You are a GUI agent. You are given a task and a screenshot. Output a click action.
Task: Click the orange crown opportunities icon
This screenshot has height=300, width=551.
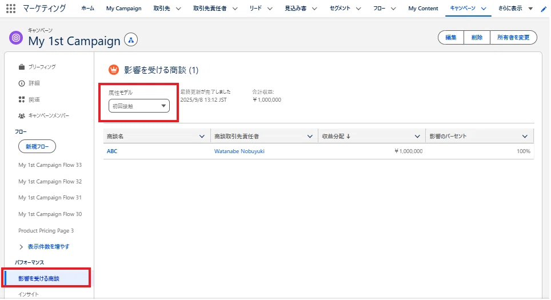[x=114, y=70]
